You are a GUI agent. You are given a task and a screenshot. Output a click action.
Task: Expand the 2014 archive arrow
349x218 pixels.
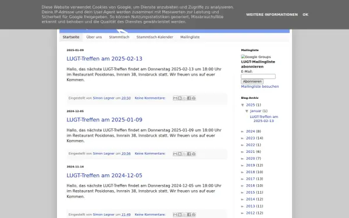point(243,199)
